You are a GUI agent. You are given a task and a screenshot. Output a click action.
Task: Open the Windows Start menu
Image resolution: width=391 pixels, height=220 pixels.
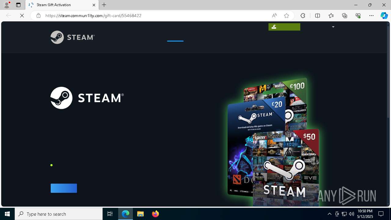[x=7, y=214]
